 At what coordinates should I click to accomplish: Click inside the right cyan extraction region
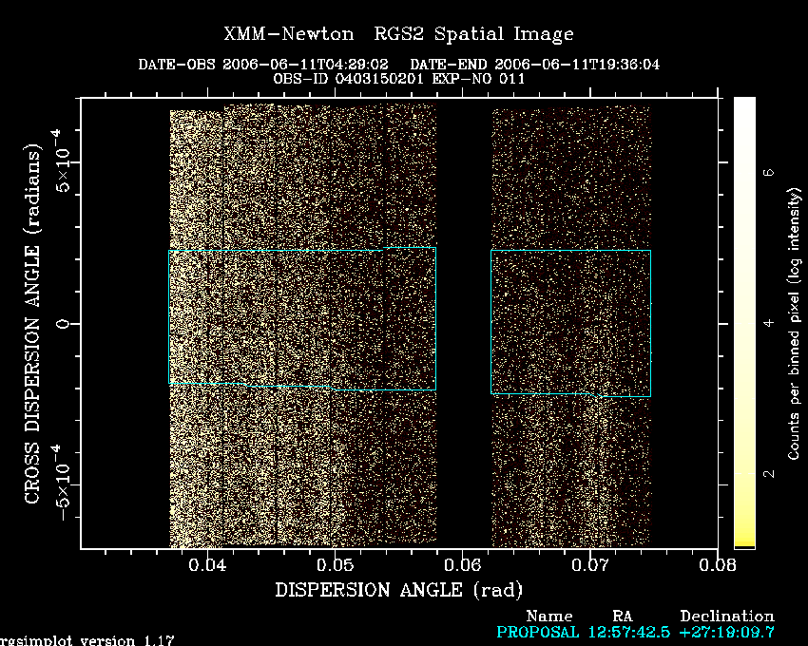571,323
